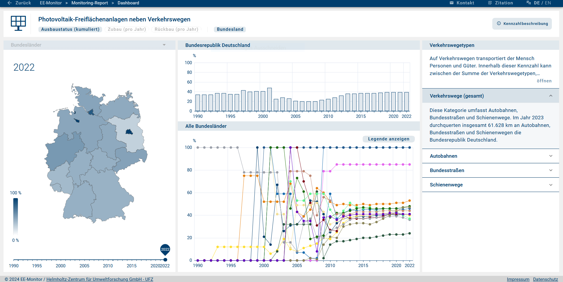Click the solar panel logo icon
Image resolution: width=563 pixels, height=282 pixels.
(x=18, y=23)
